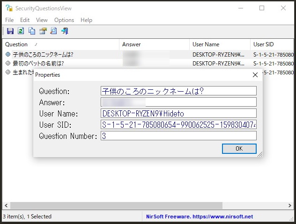
Task: Click the Find toolbar icon
Action: [x=53, y=31]
